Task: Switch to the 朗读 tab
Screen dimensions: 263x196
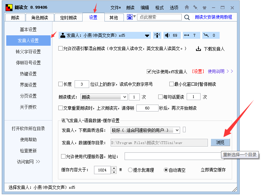Action: 15,17
